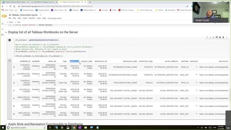This screenshot has height=130, width=231.
Task: Click the Windows taskbar search box
Action: coord(26,127)
